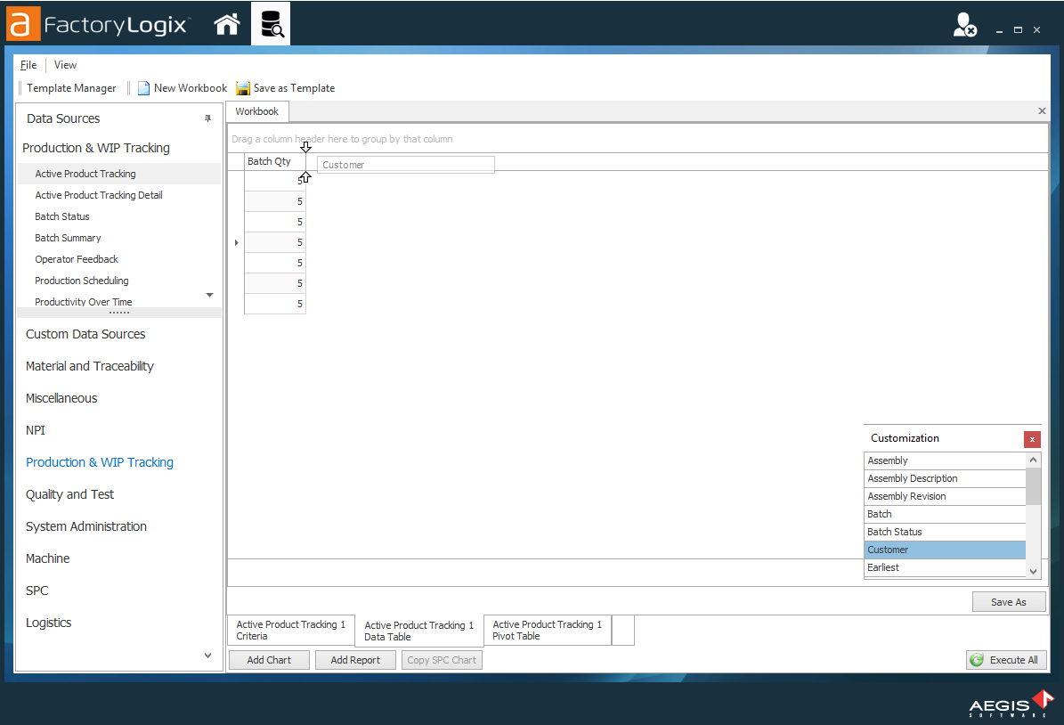Close the Customization panel with red X
This screenshot has width=1064, height=725.
coord(1032,439)
